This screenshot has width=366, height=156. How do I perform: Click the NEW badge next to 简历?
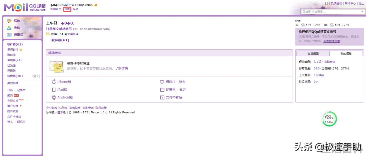[16, 95]
